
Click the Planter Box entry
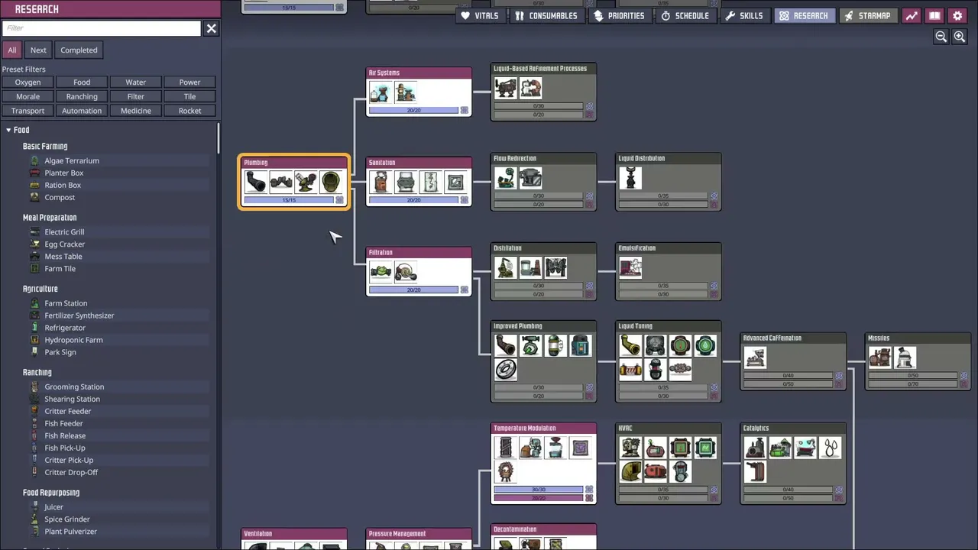(x=64, y=173)
